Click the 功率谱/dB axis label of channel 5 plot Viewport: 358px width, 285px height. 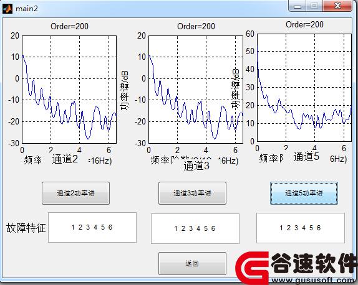[x=235, y=88]
